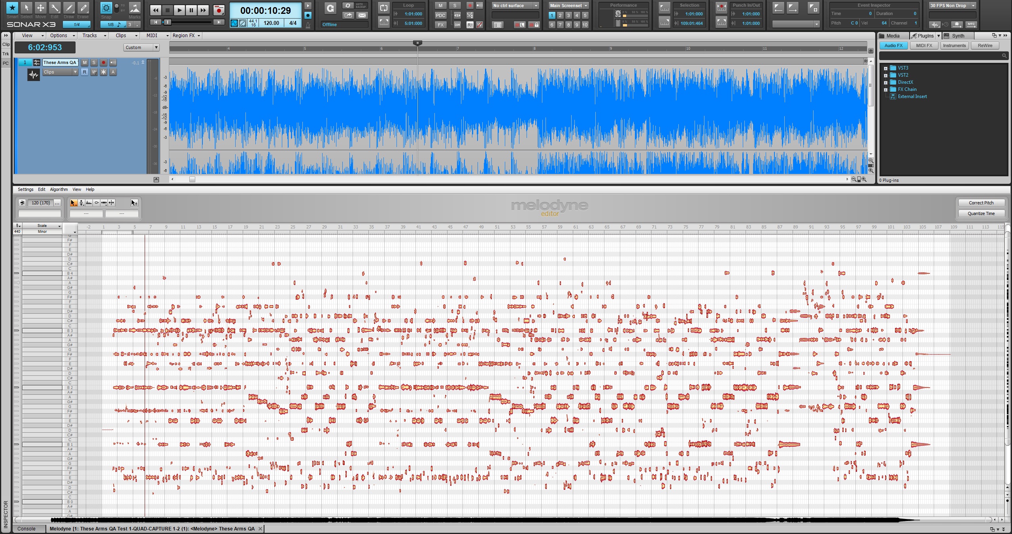The image size is (1012, 534).
Task: Mute the These Arms QA track
Action: click(85, 62)
